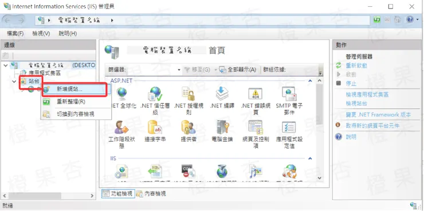Open the .NET 錯誤網頁 feature icon
This screenshot has height=211, width=424.
pyautogui.click(x=256, y=94)
